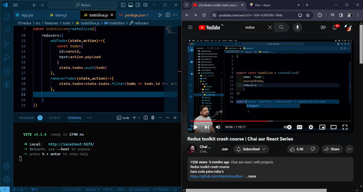Toggle VS Code primary side bar
363x192 pixels.
click(x=123, y=5)
